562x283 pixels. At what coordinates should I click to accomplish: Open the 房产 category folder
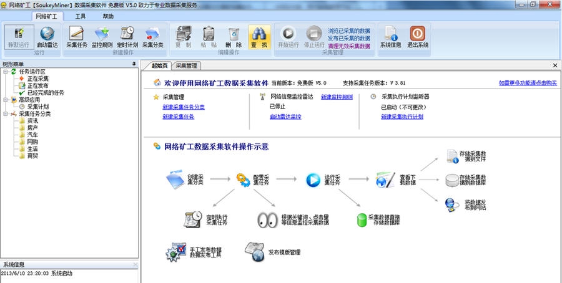(32, 128)
